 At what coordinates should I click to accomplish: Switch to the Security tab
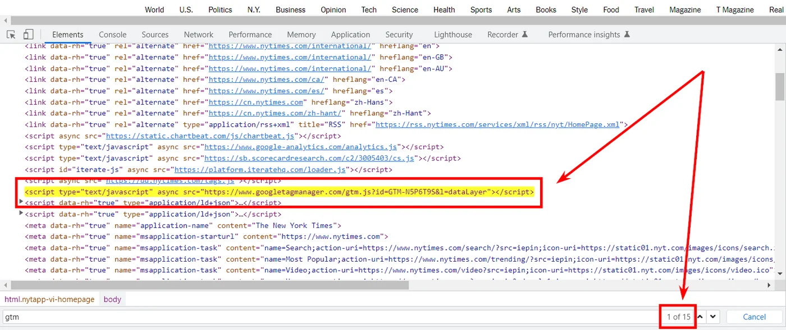click(x=399, y=35)
